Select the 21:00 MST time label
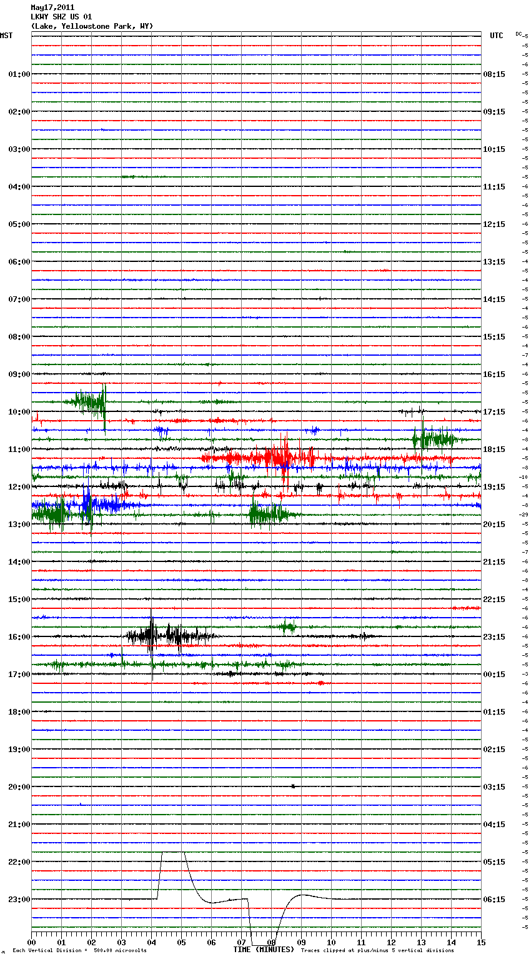Screen dimensions: 531x959 coord(19,825)
